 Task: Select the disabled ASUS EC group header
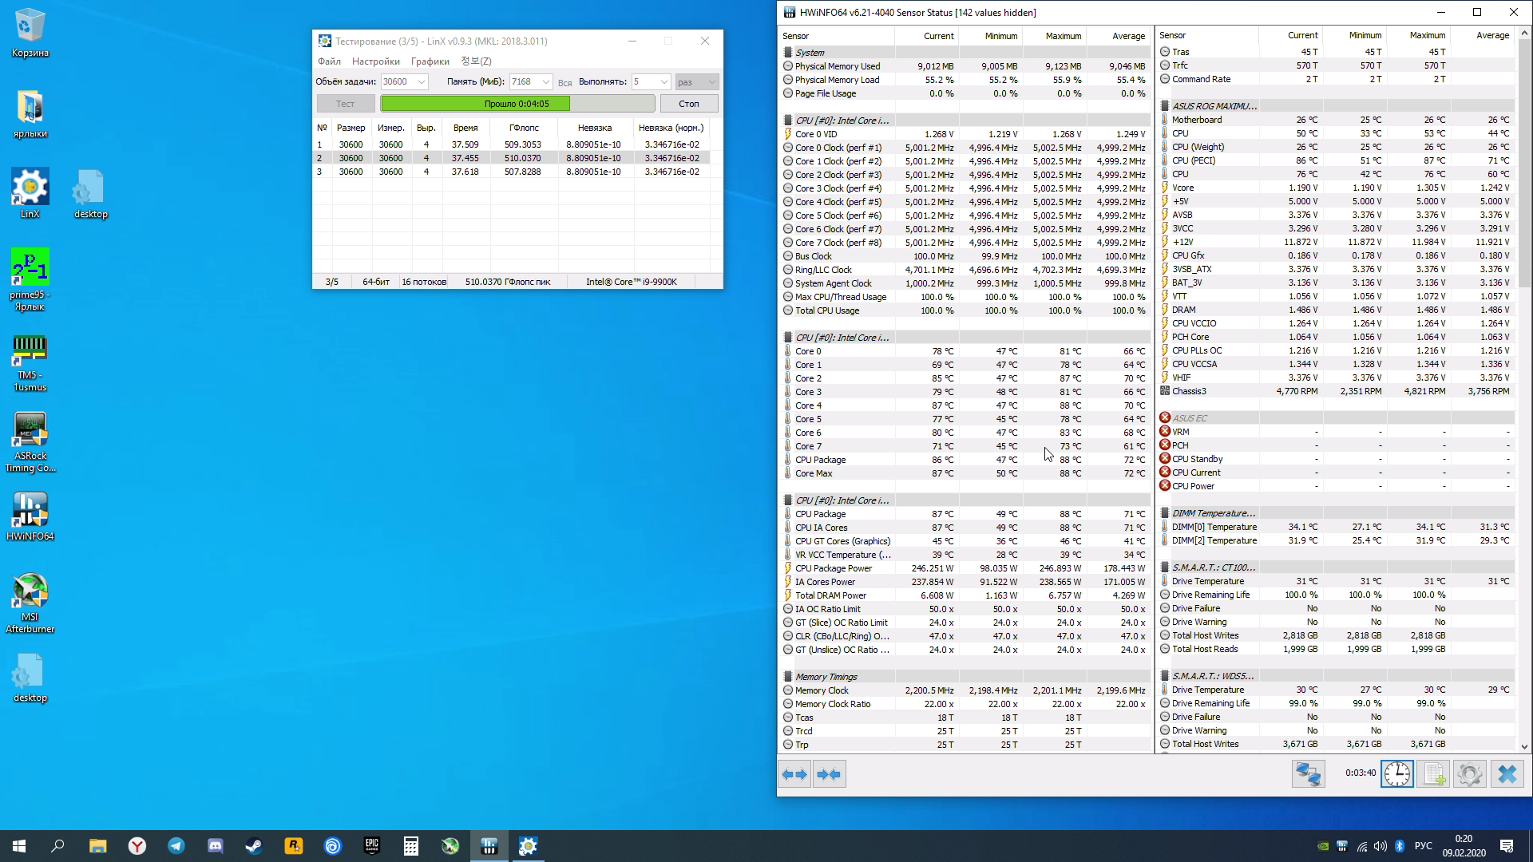[x=1336, y=418]
